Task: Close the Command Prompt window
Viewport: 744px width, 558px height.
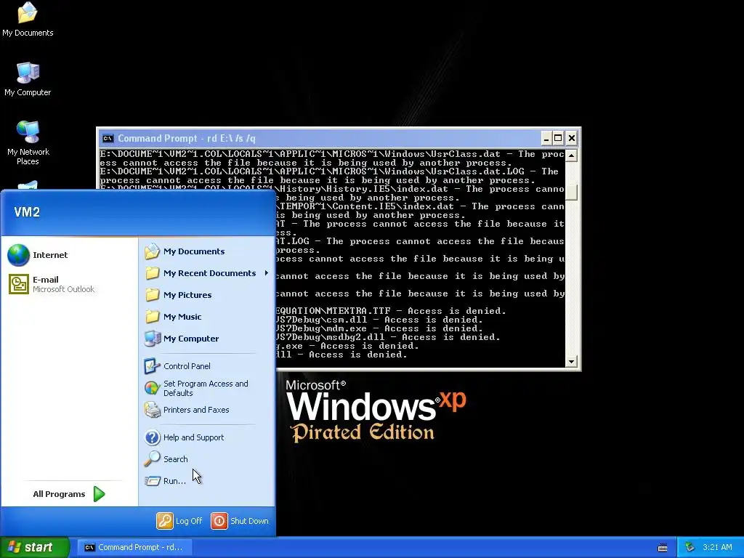Action: 572,139
